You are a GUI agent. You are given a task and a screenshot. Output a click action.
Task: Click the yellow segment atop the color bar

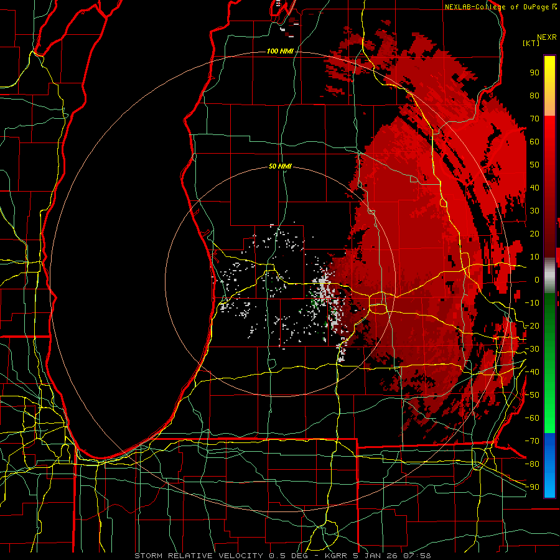[549, 86]
